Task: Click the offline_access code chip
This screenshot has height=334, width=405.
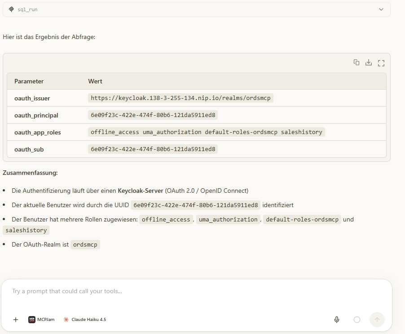Action: tap(166, 220)
